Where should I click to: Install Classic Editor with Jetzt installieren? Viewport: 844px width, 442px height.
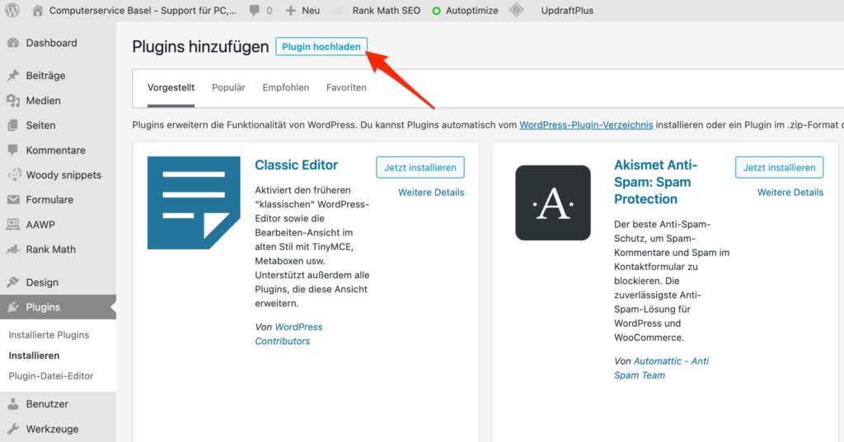(x=420, y=167)
